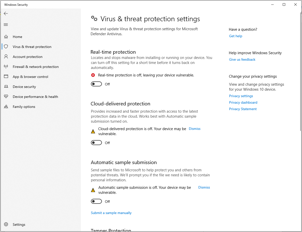This screenshot has height=232, width=302.
Task: Open the Privacy dashboard link
Action: [243, 103]
